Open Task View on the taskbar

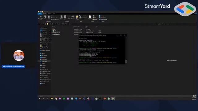48,99
